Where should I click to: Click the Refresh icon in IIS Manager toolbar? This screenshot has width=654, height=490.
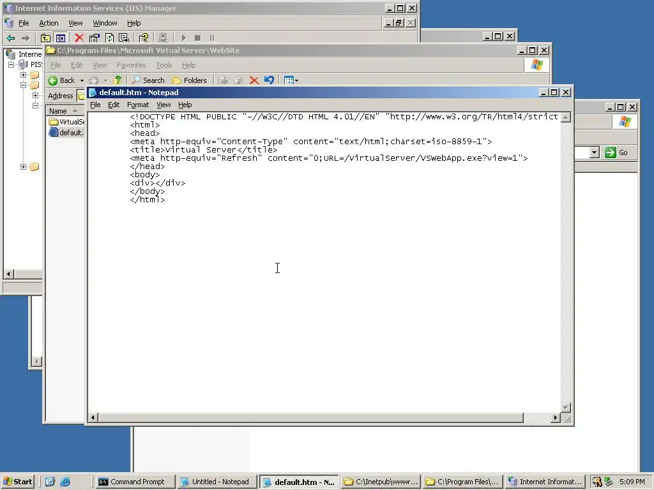pyautogui.click(x=109, y=38)
